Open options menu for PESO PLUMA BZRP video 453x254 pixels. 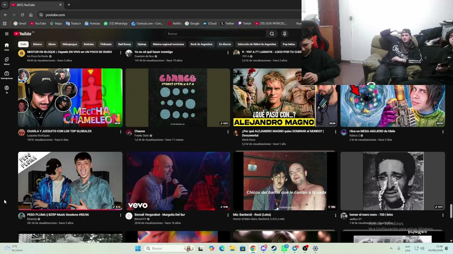pyautogui.click(x=120, y=215)
